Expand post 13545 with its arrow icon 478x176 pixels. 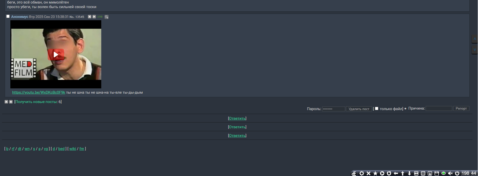point(94,17)
